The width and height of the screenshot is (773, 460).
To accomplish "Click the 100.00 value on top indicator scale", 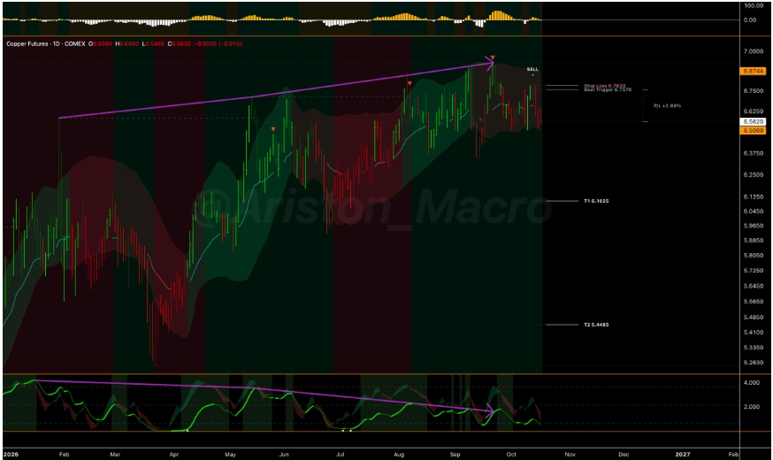I will 754,6.
